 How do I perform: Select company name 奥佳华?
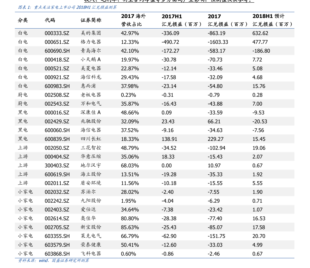pyautogui.click(x=88, y=218)
